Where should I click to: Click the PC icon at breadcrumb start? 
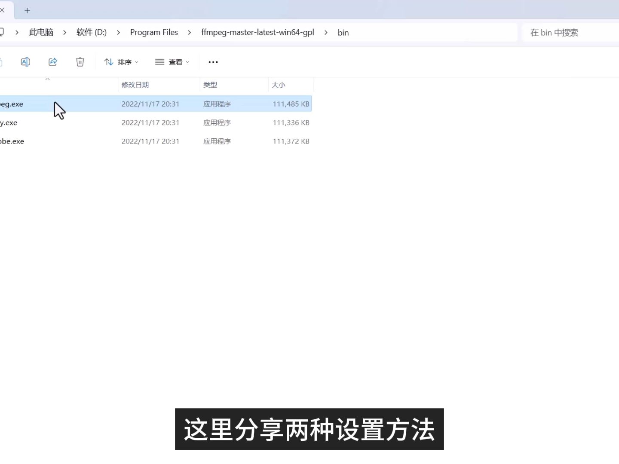[2, 32]
